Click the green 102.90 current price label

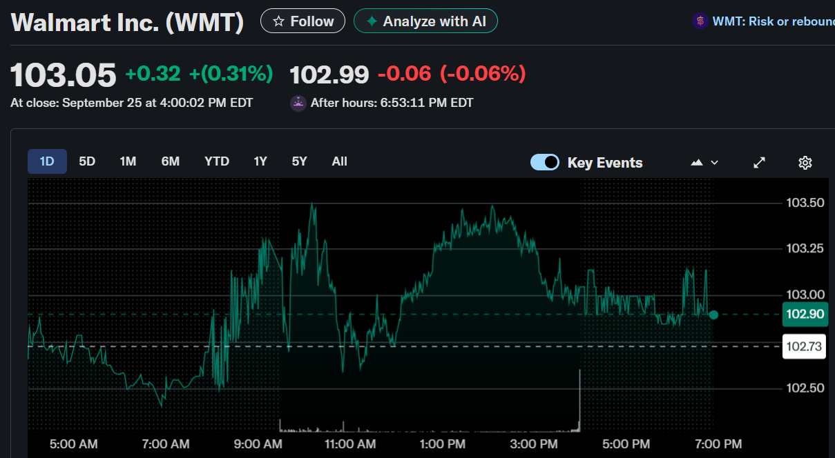pos(805,315)
